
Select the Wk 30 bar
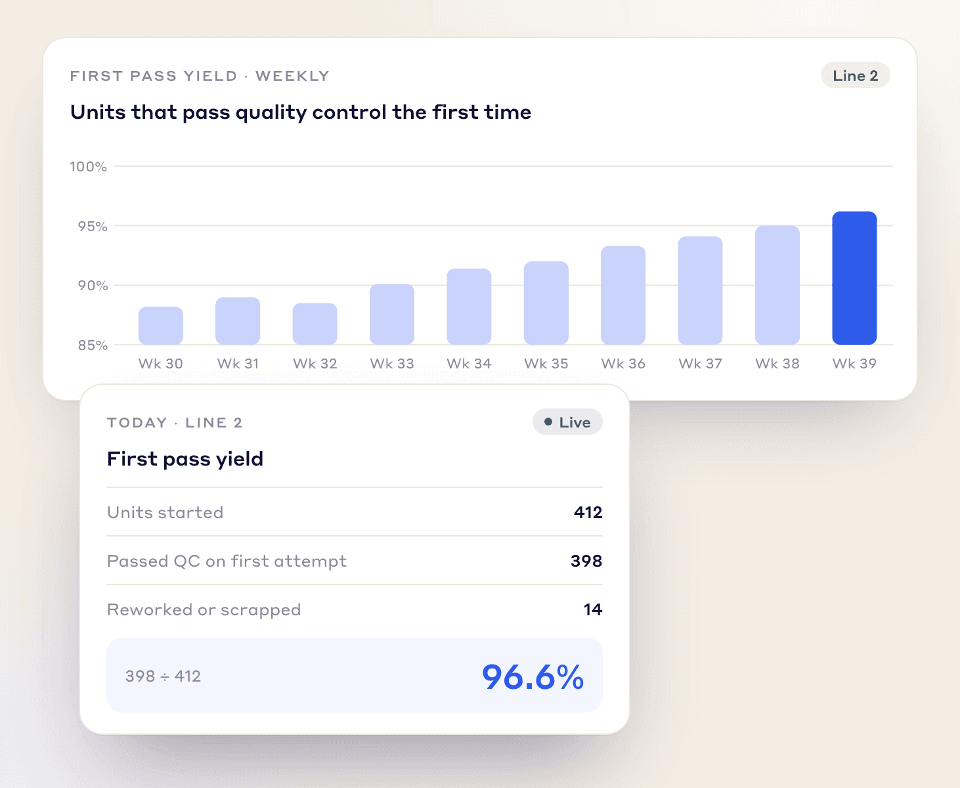161,326
